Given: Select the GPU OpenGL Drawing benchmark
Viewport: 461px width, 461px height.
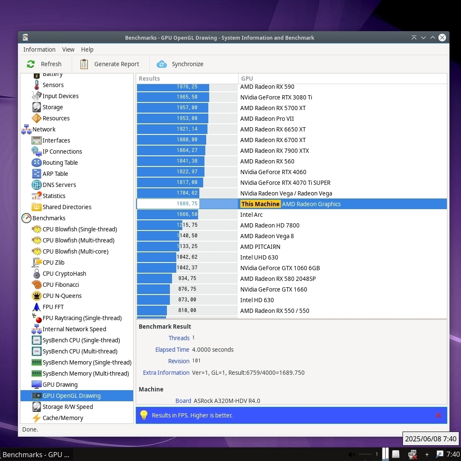Looking at the screenshot, I should pos(76,396).
